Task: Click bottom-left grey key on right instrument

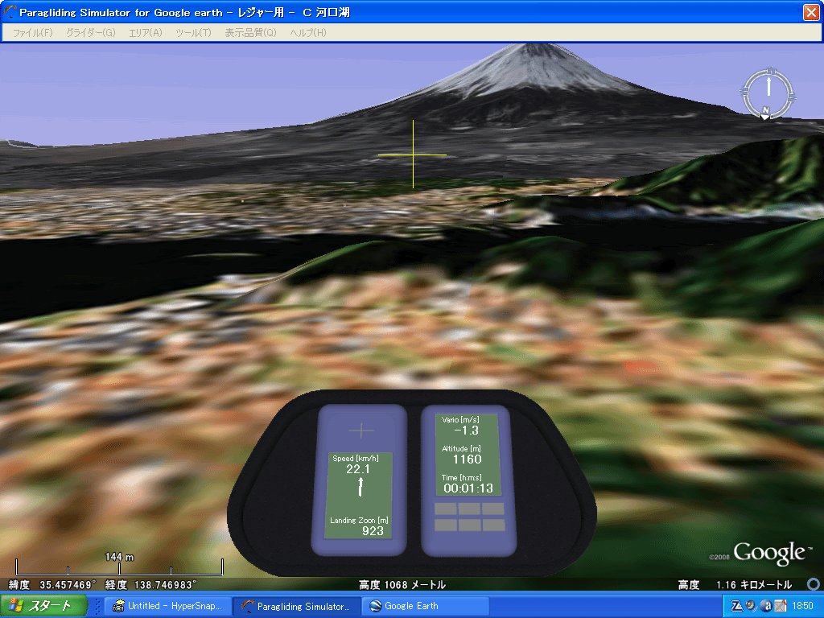Action: tap(445, 525)
